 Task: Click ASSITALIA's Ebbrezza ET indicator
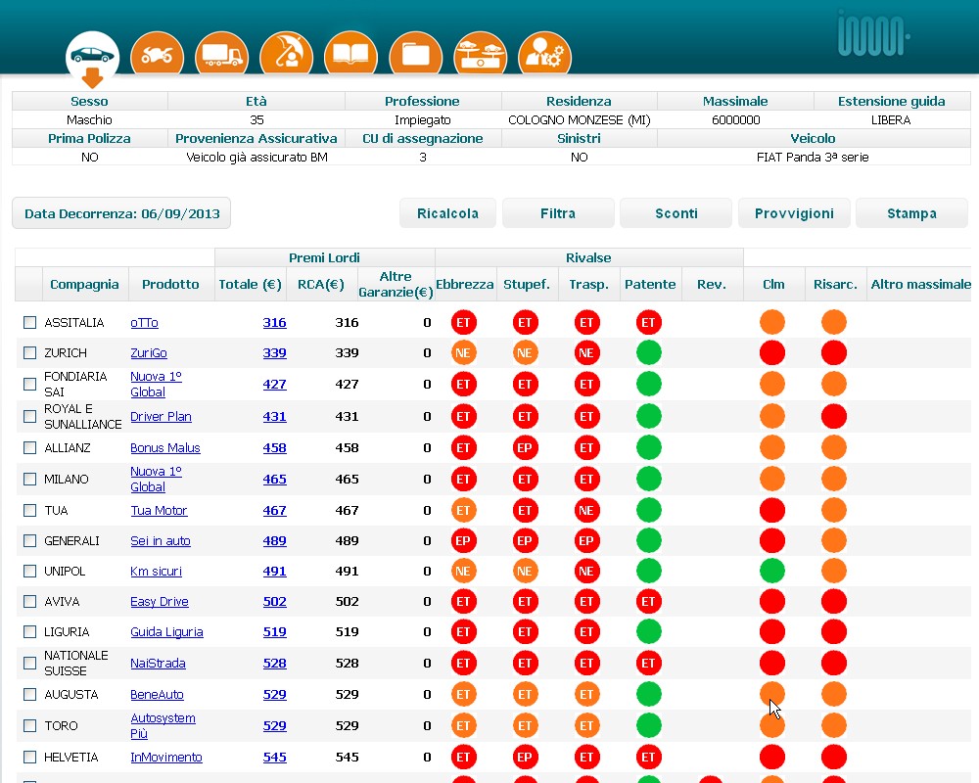tap(463, 322)
